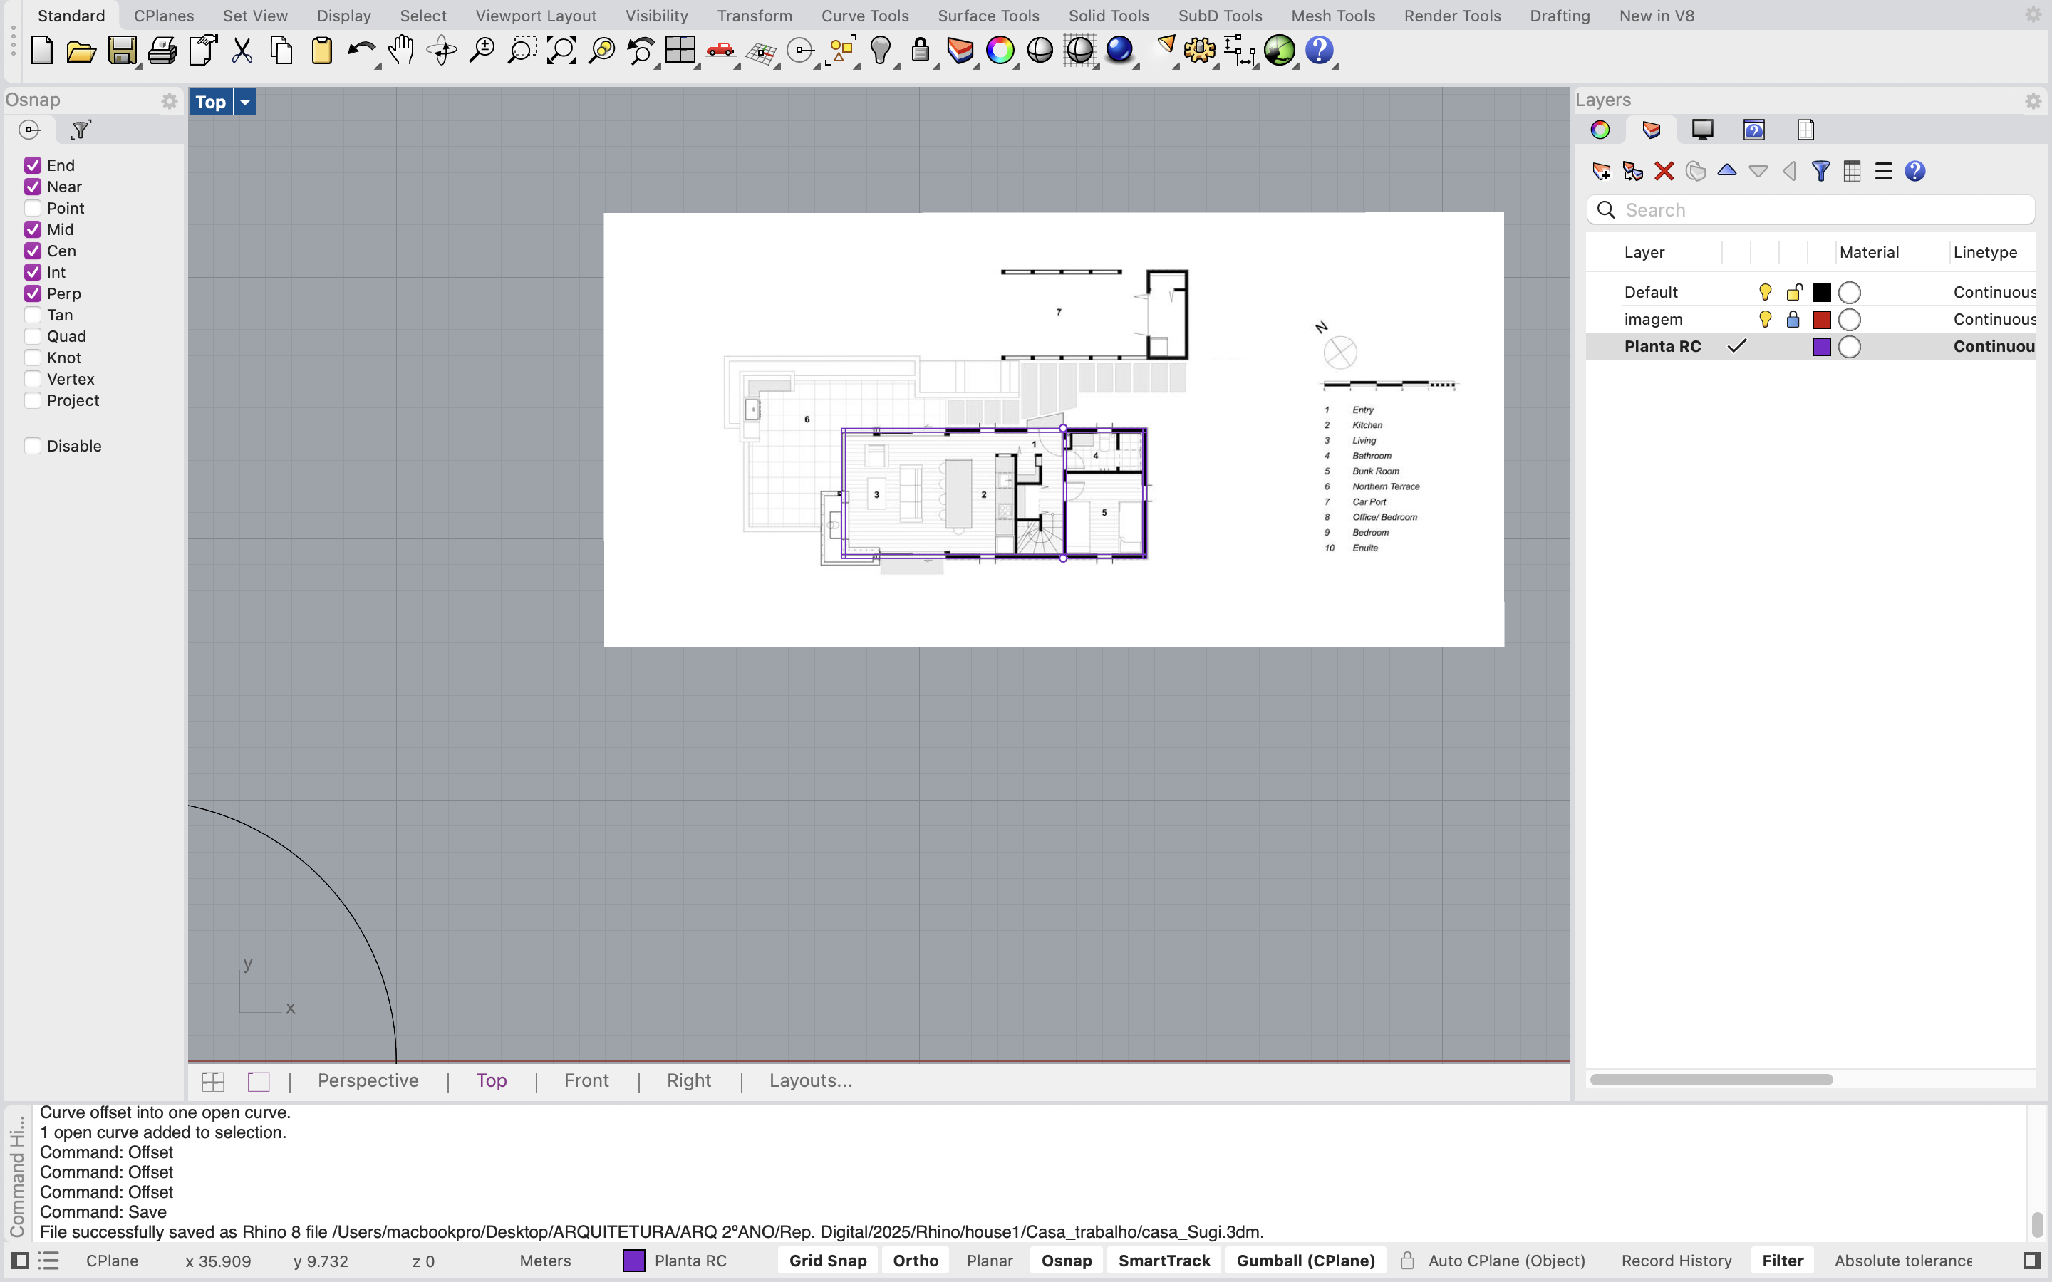Select the Pan tool in the toolbar
The width and height of the screenshot is (2052, 1282).
coord(401,51)
